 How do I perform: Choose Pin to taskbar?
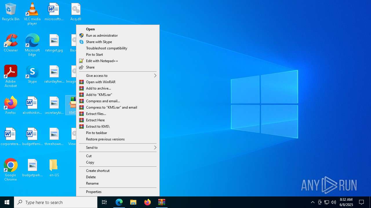tap(118, 133)
